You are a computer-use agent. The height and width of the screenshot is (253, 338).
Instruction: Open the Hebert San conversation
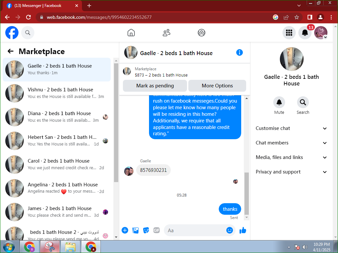[x=57, y=141]
